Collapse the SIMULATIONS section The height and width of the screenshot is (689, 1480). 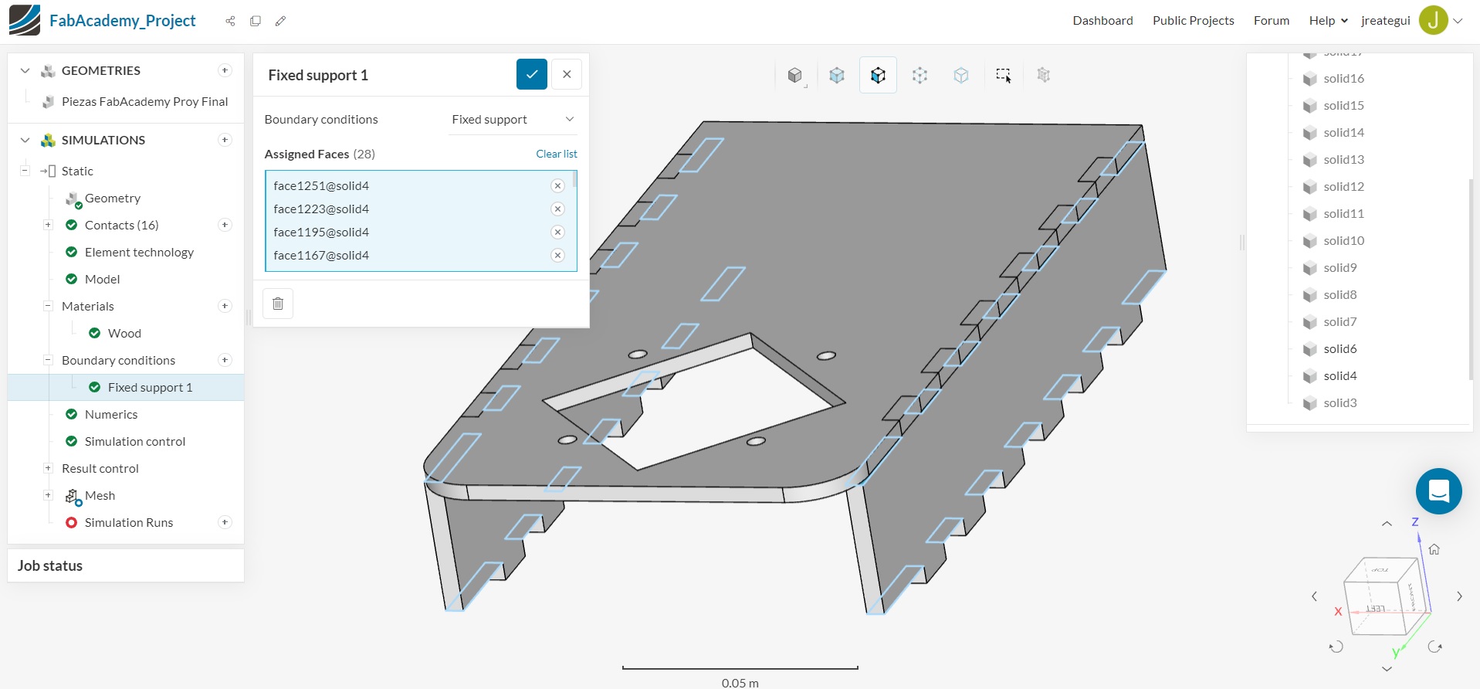pyautogui.click(x=25, y=140)
